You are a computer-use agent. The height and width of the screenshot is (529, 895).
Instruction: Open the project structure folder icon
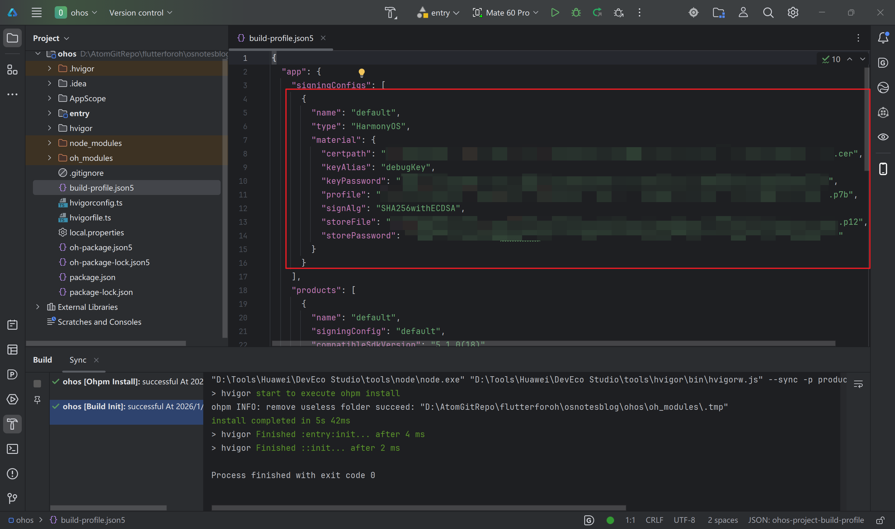pos(718,13)
